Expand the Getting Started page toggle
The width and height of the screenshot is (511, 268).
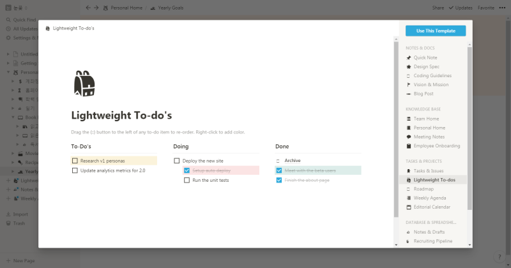point(8,63)
